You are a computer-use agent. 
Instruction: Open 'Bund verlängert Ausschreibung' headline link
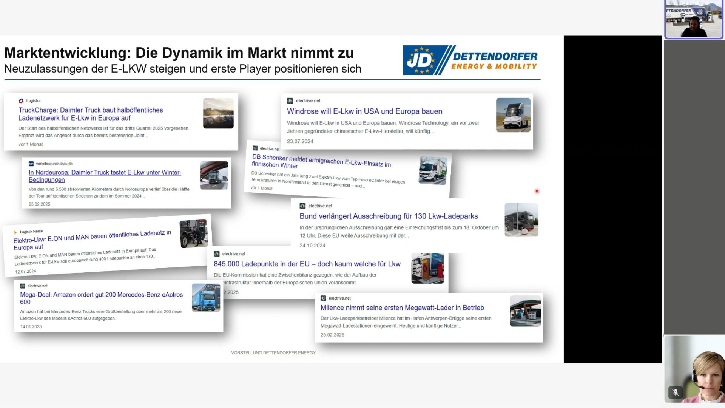389,216
